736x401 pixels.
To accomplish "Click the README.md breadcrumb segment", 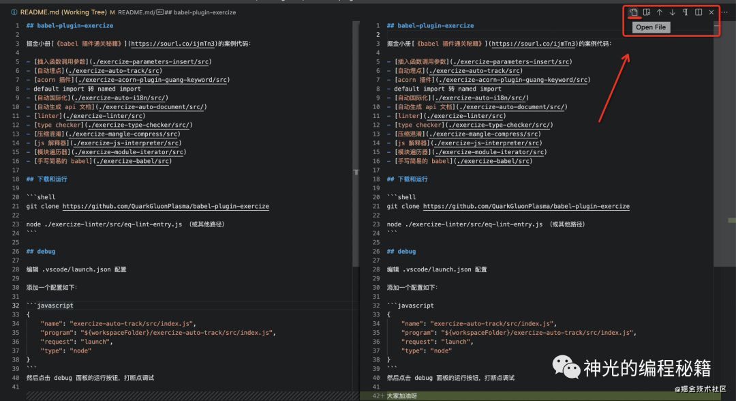I will [x=136, y=12].
